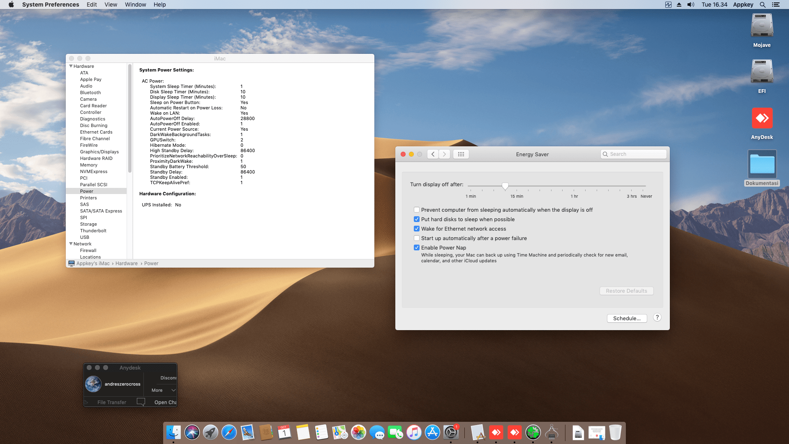Select Graphics/Displays in hardware list
This screenshot has width=789, height=444.
pyautogui.click(x=99, y=152)
